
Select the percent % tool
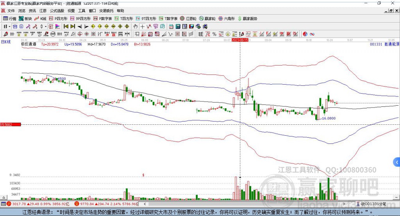[214, 34]
